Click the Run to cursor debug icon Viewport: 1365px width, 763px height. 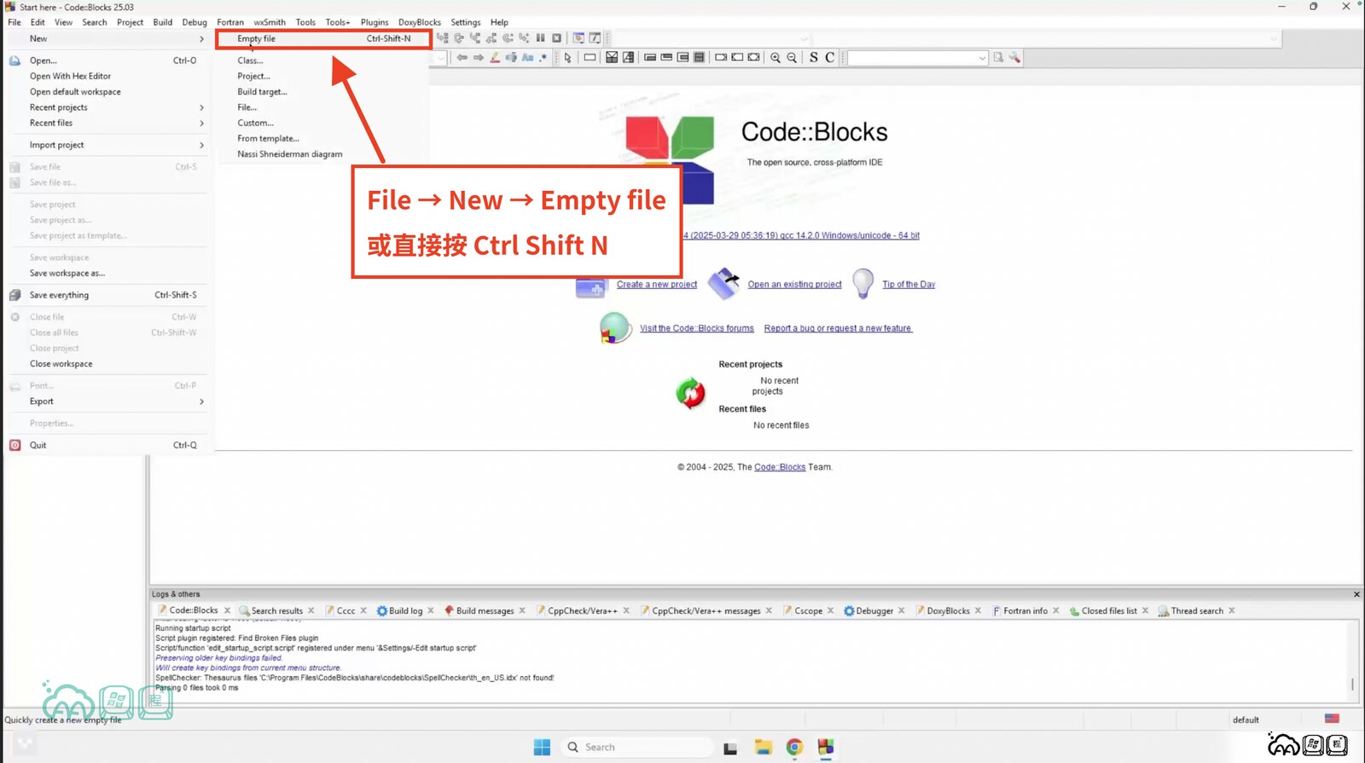click(442, 38)
